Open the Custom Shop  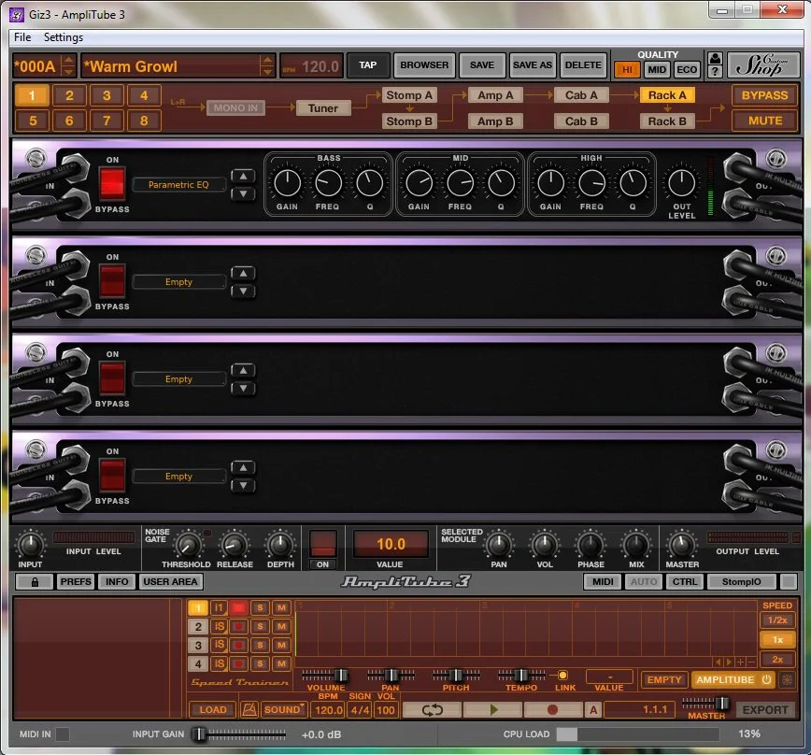click(x=762, y=65)
